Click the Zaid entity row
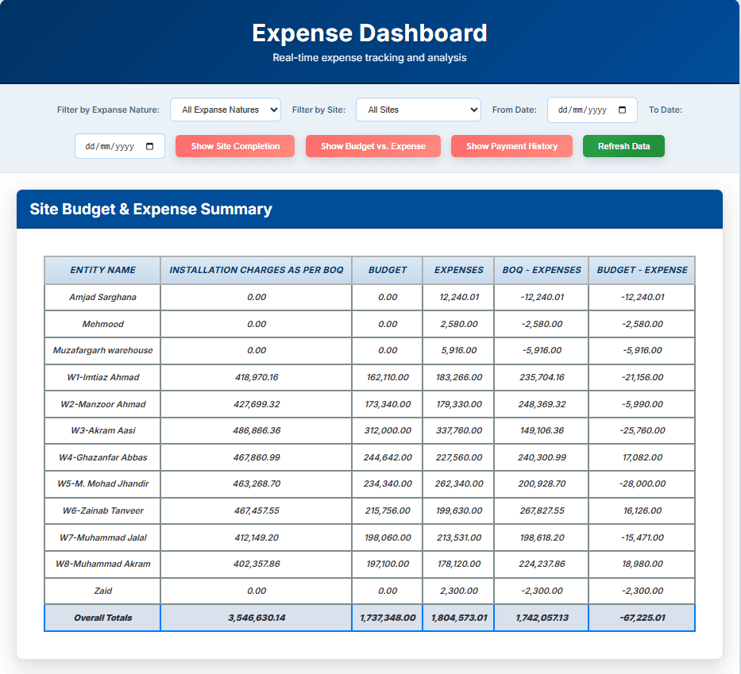This screenshot has width=741, height=674. pyautogui.click(x=102, y=591)
